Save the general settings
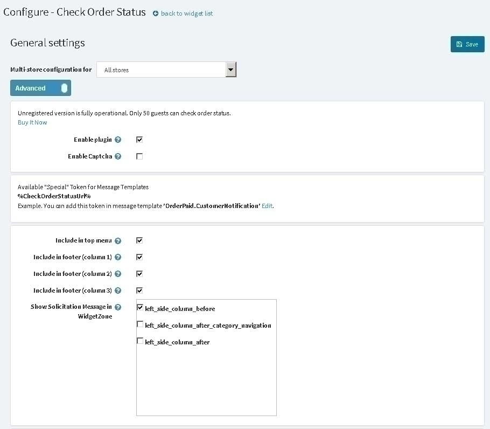Screen dimensions: 490x429 [467, 44]
